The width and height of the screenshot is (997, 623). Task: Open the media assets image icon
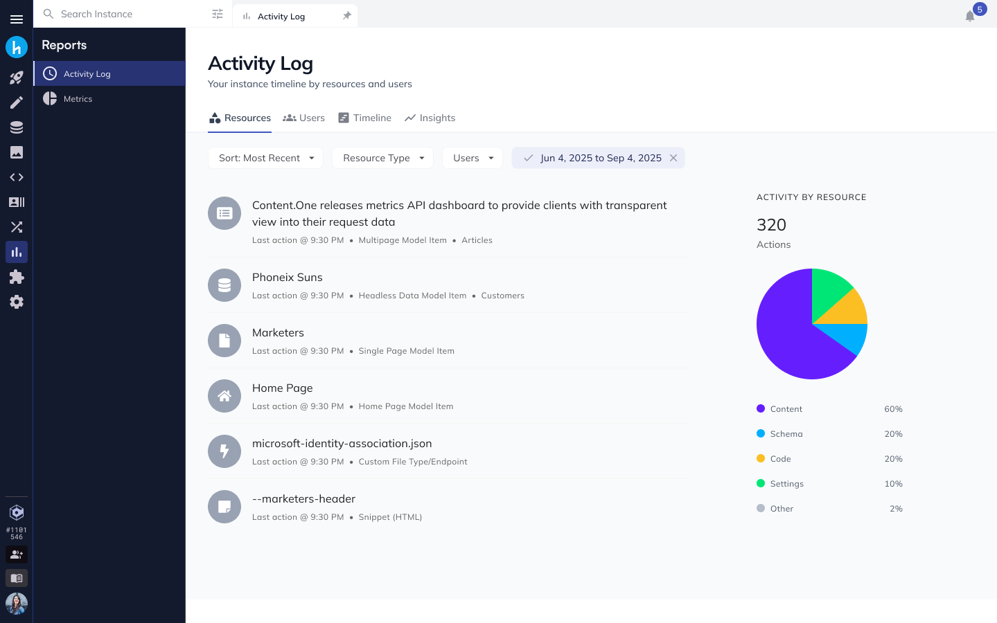[x=17, y=152]
